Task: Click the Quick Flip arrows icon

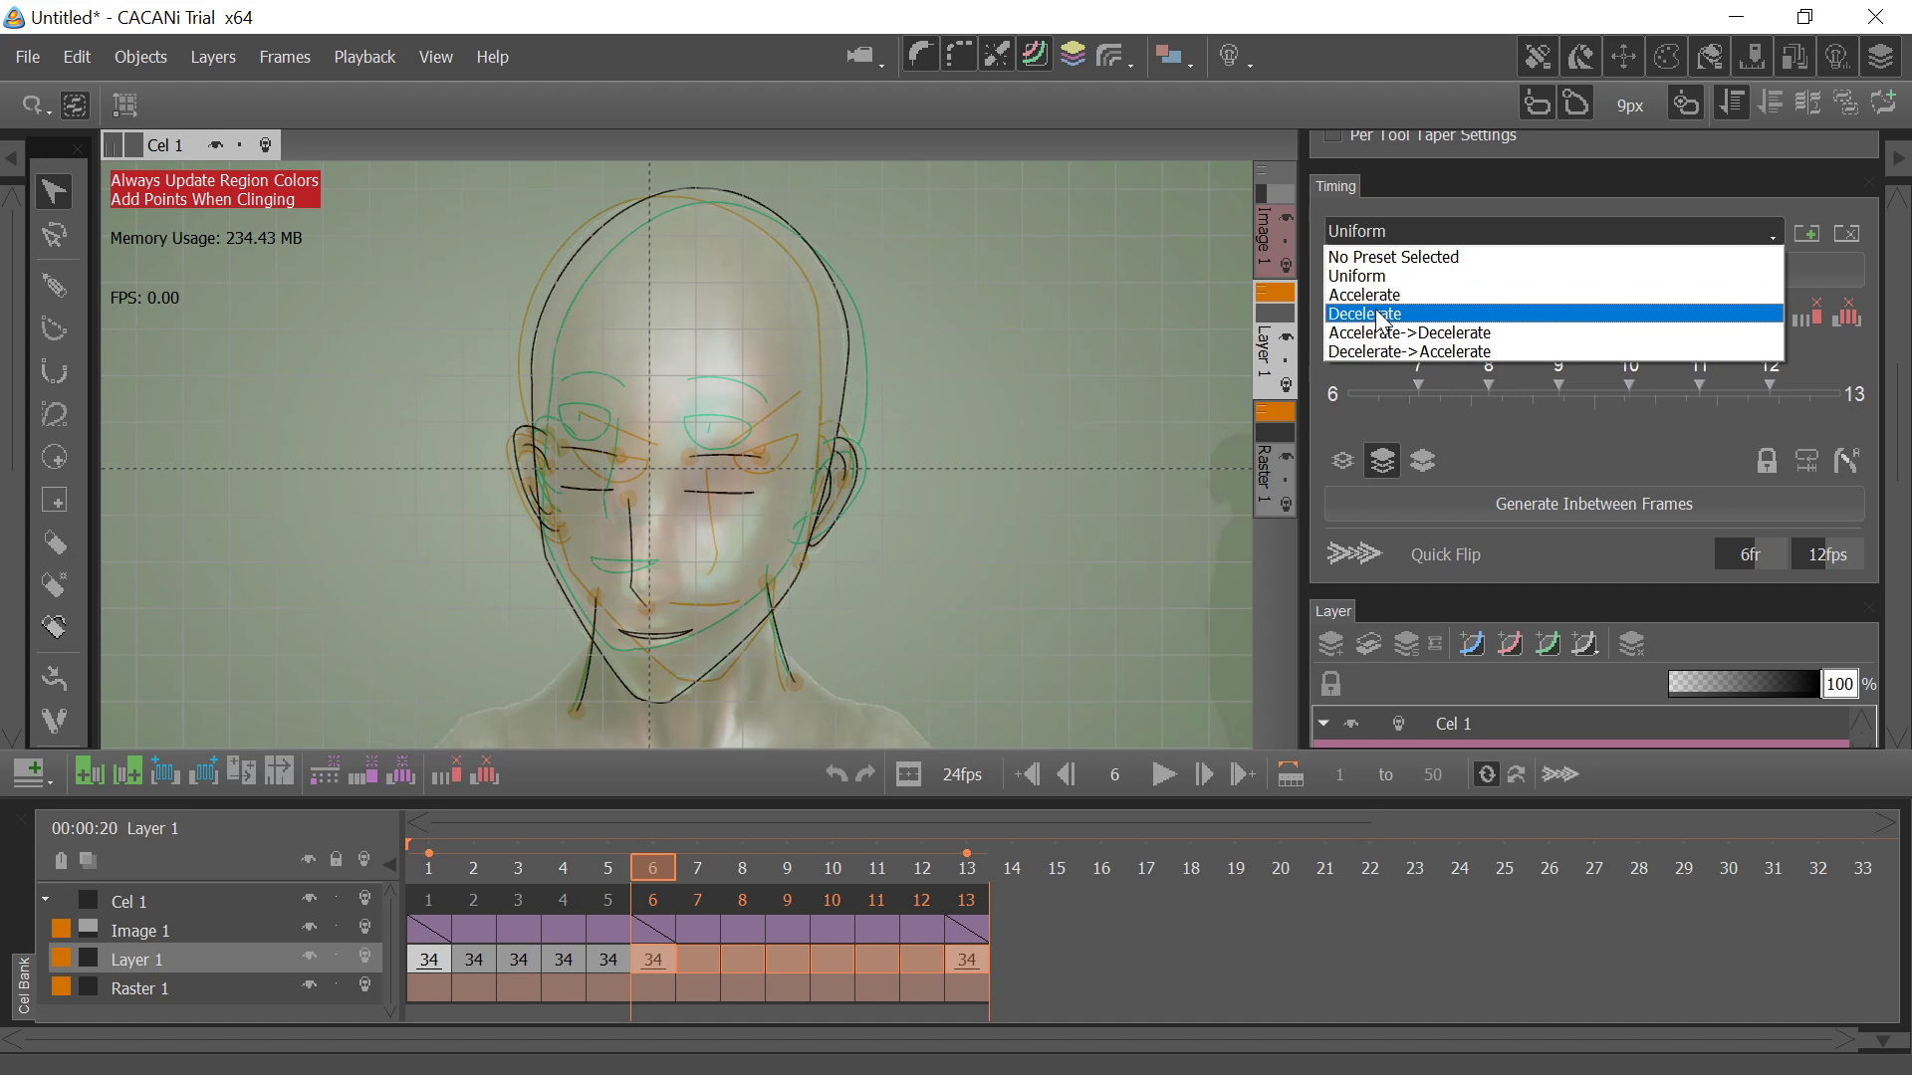Action: (x=1353, y=553)
